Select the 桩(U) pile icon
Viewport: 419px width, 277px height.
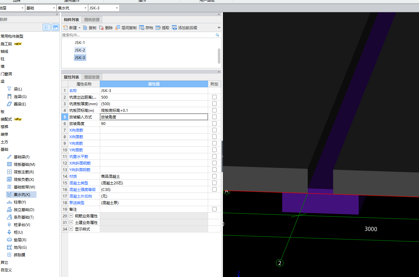pos(9,232)
